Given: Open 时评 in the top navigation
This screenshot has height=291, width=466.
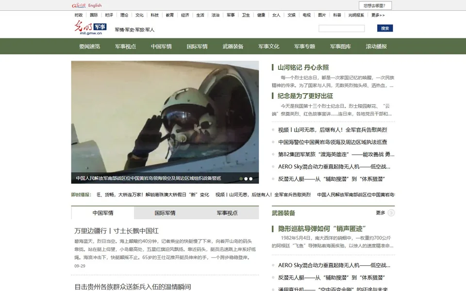Looking at the screenshot, I should (109, 15).
